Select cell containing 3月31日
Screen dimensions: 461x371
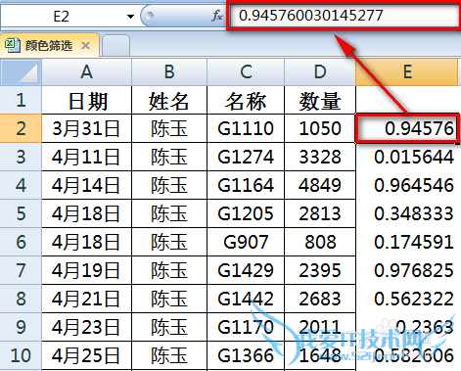[87, 128]
